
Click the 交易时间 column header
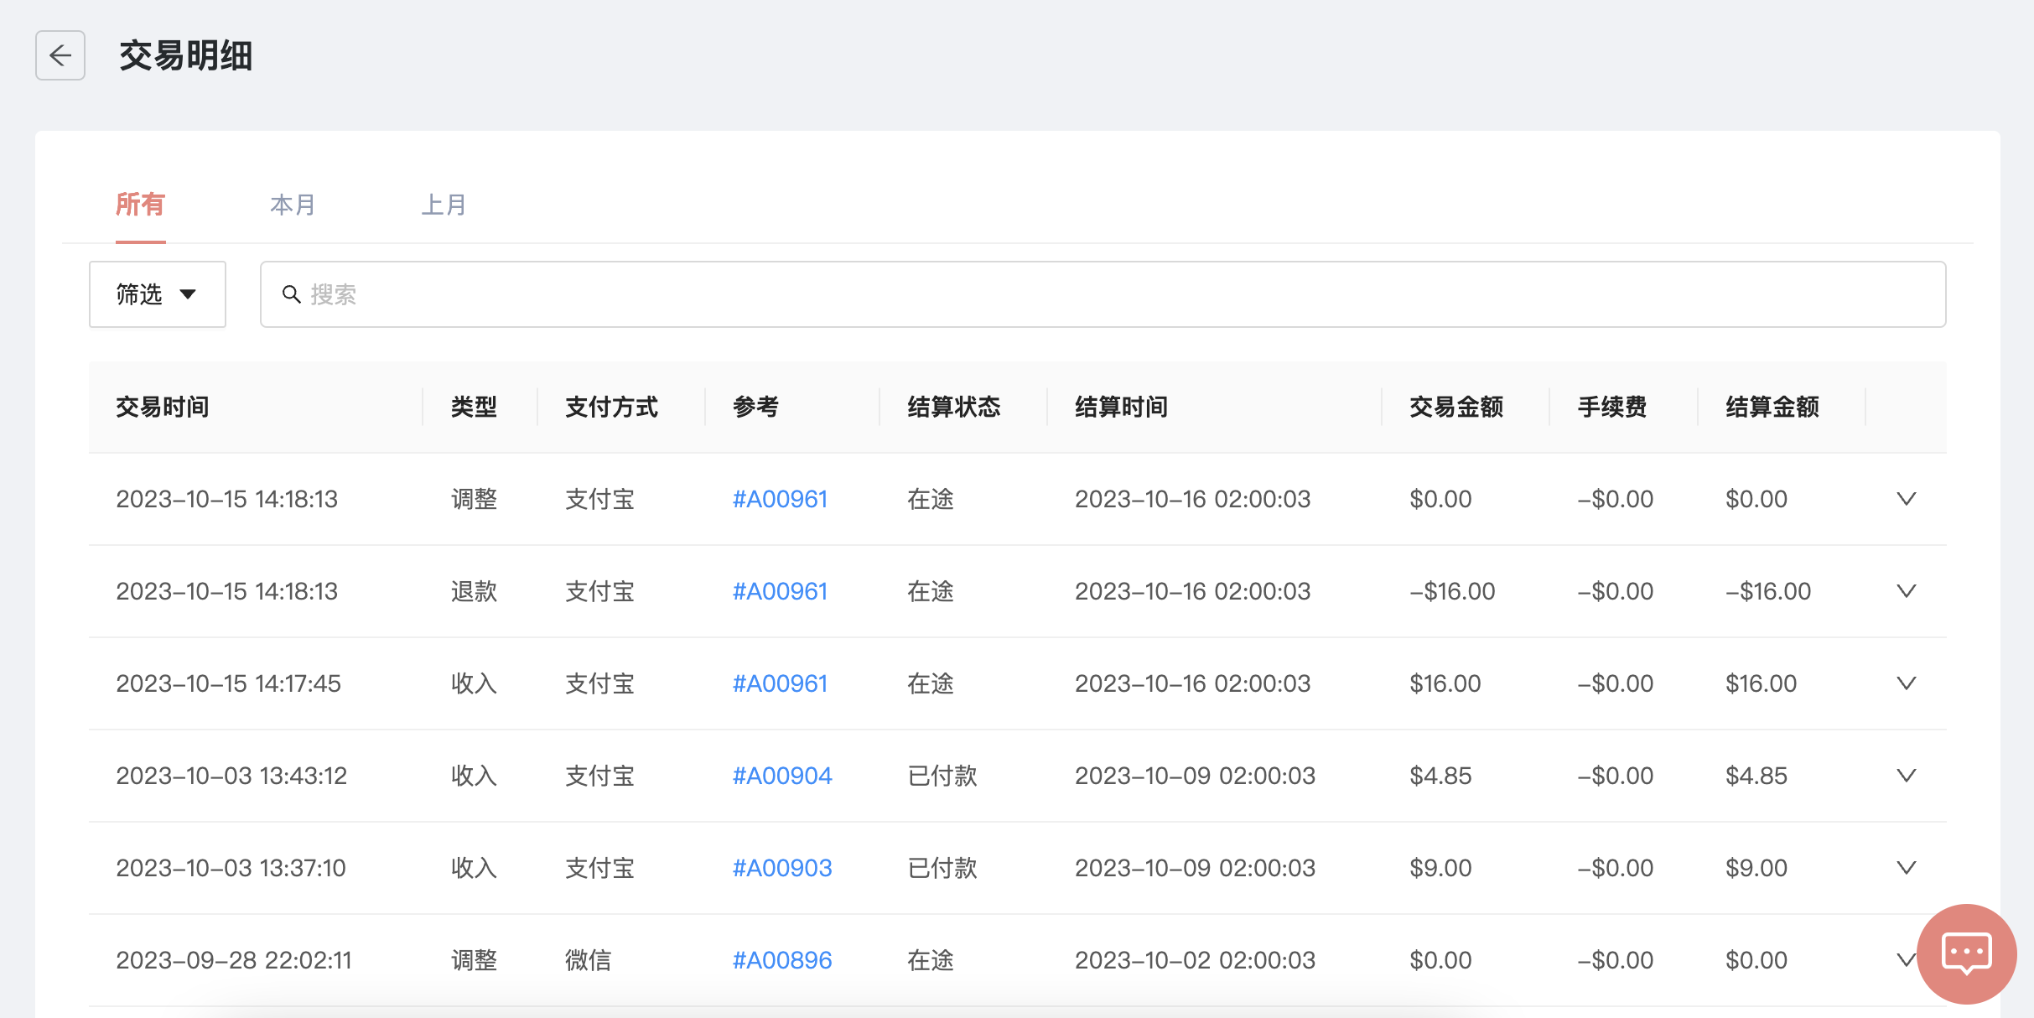pos(163,408)
